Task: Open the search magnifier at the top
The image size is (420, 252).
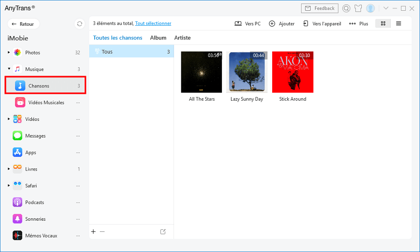Action: point(346,8)
